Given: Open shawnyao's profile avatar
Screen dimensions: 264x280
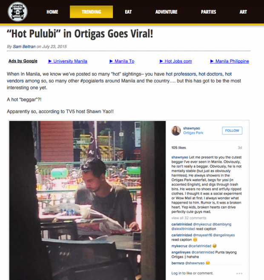Looking at the screenshot, I should coord(176,131).
